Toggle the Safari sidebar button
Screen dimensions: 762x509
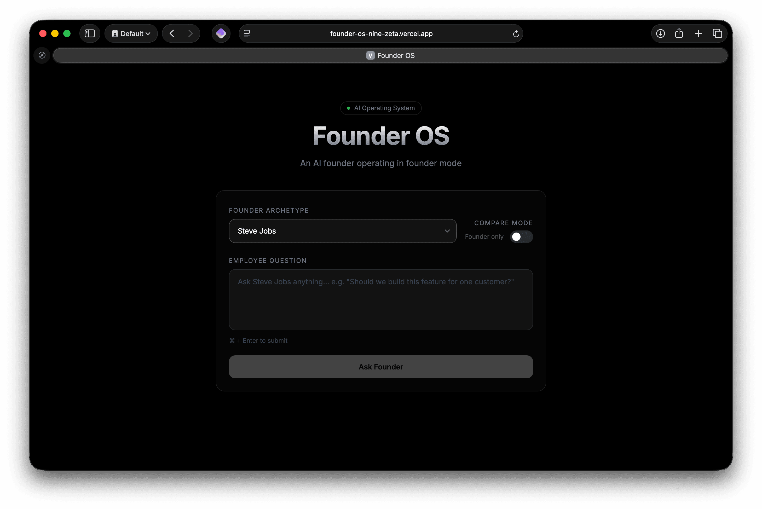click(x=90, y=33)
